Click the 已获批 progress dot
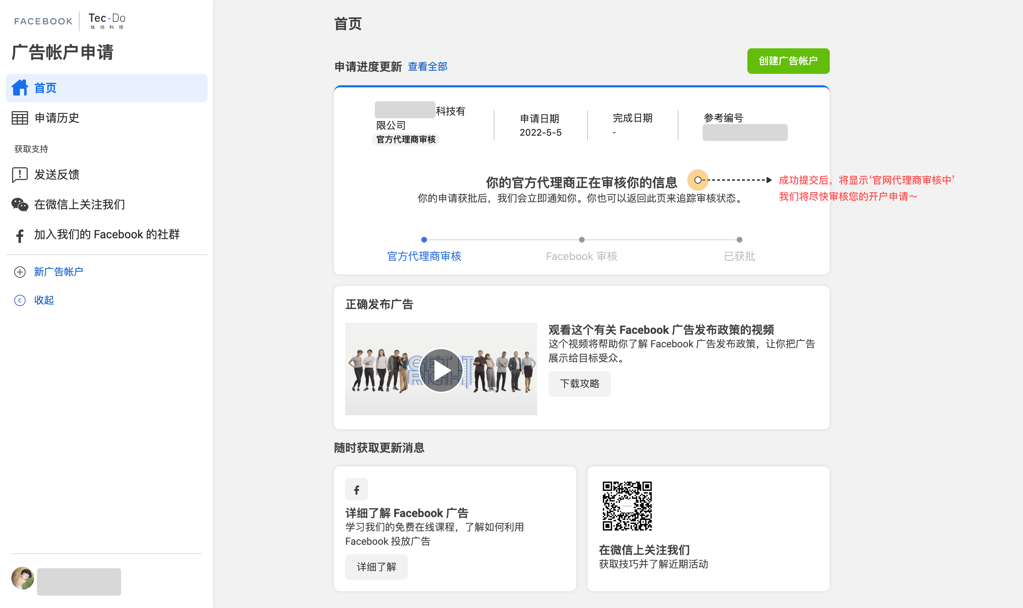This screenshot has width=1023, height=608. point(739,240)
